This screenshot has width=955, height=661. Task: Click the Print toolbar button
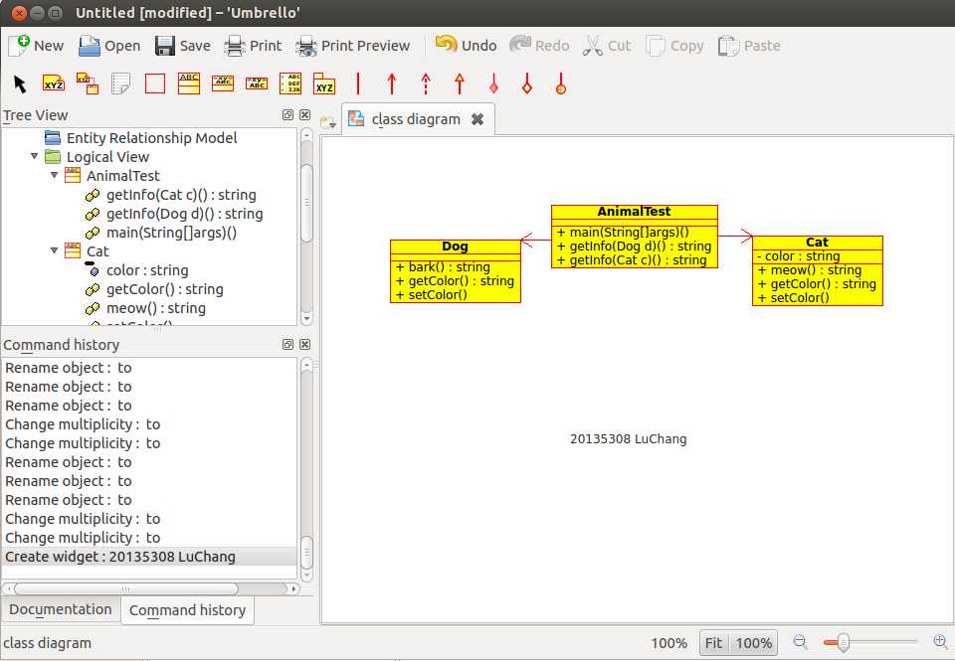(x=253, y=46)
